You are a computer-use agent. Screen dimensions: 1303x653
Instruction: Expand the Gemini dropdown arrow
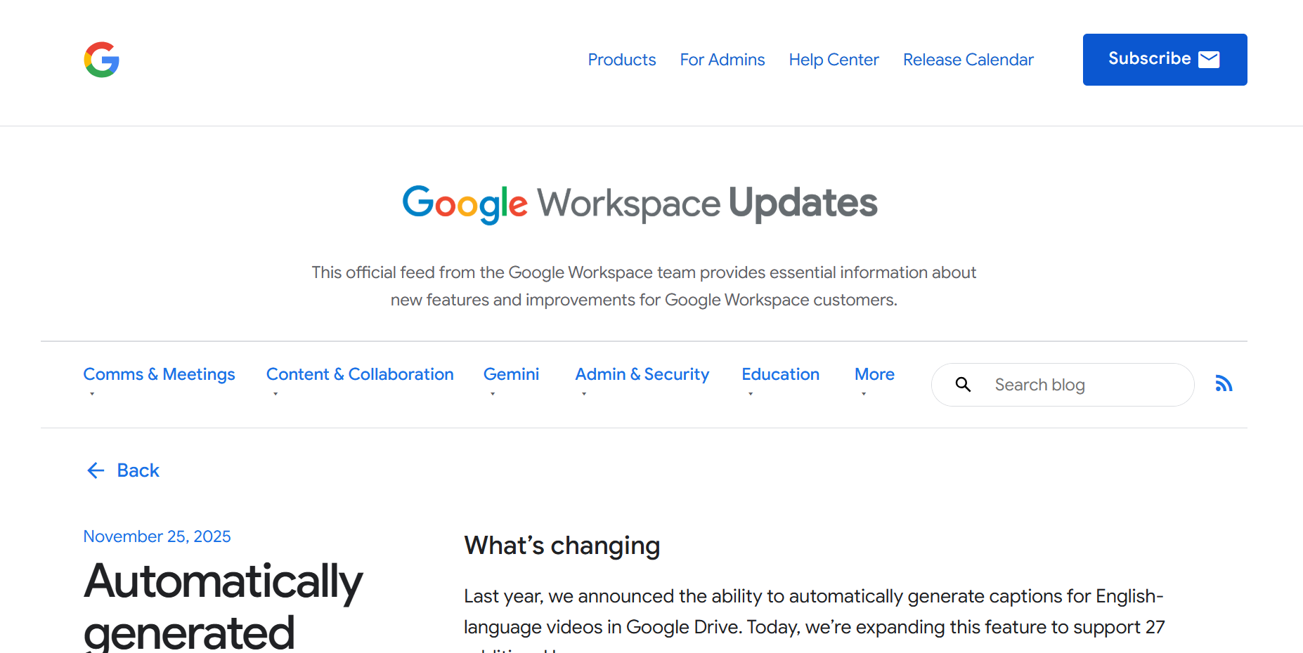pos(493,394)
